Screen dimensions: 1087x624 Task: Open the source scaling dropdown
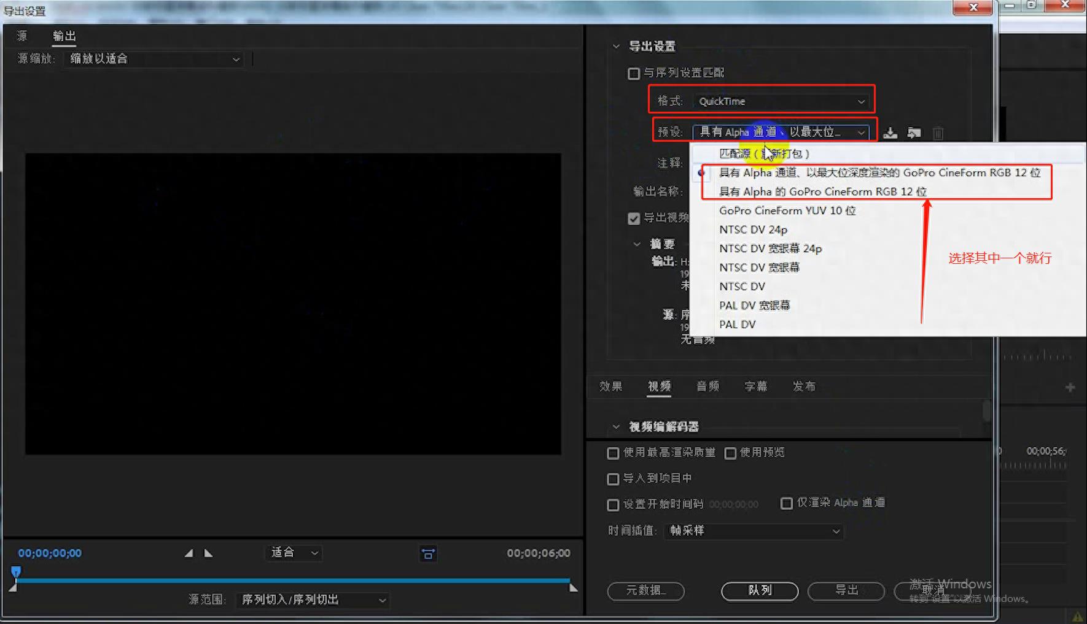pos(154,59)
